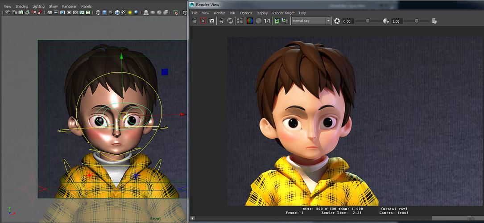Toggle the 1:1 real size display

(x=267, y=21)
